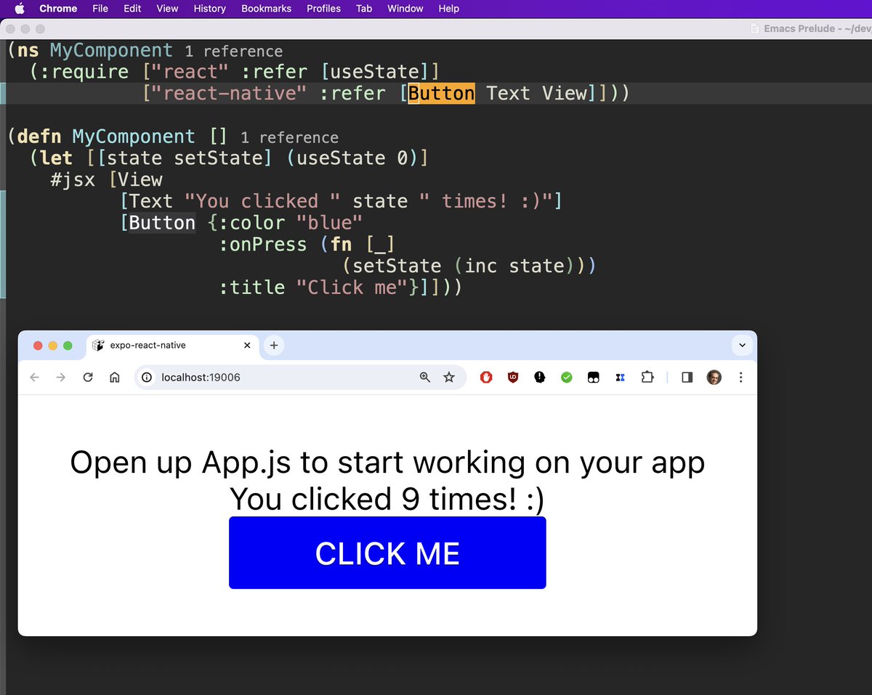Image resolution: width=872 pixels, height=695 pixels.
Task: Open the AdBlock red hand extension
Action: (486, 377)
